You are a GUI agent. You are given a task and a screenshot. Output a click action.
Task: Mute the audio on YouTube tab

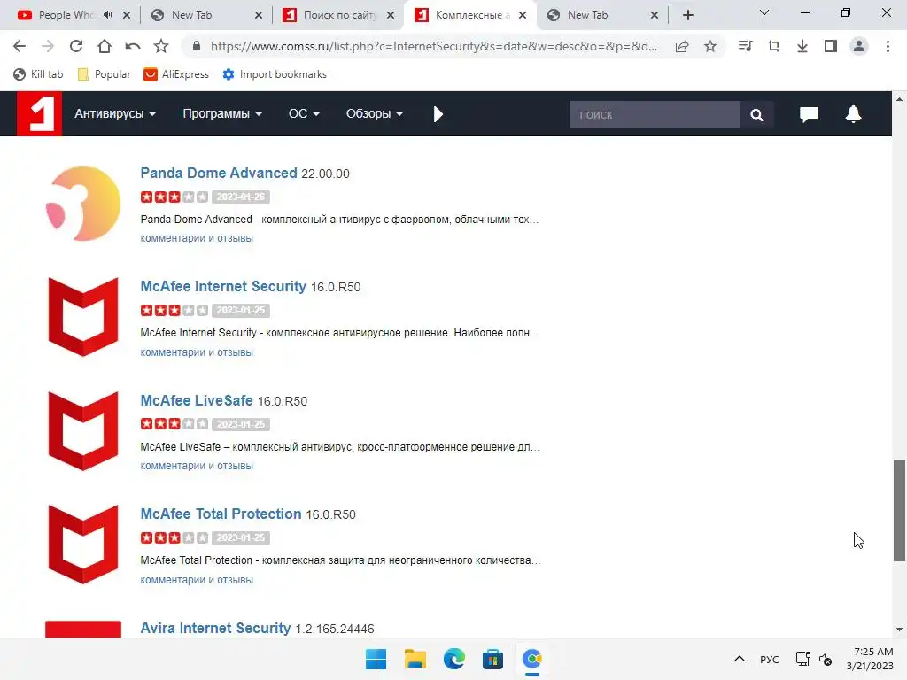(107, 15)
